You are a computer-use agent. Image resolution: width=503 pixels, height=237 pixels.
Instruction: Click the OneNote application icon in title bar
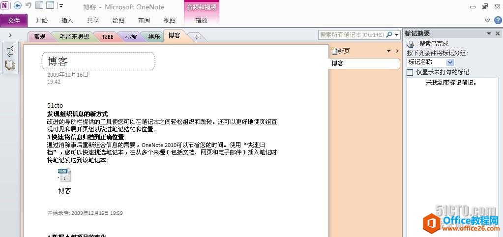[5, 5]
